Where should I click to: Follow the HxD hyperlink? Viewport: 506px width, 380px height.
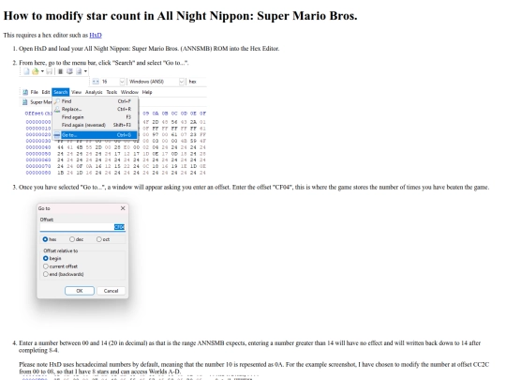click(96, 35)
